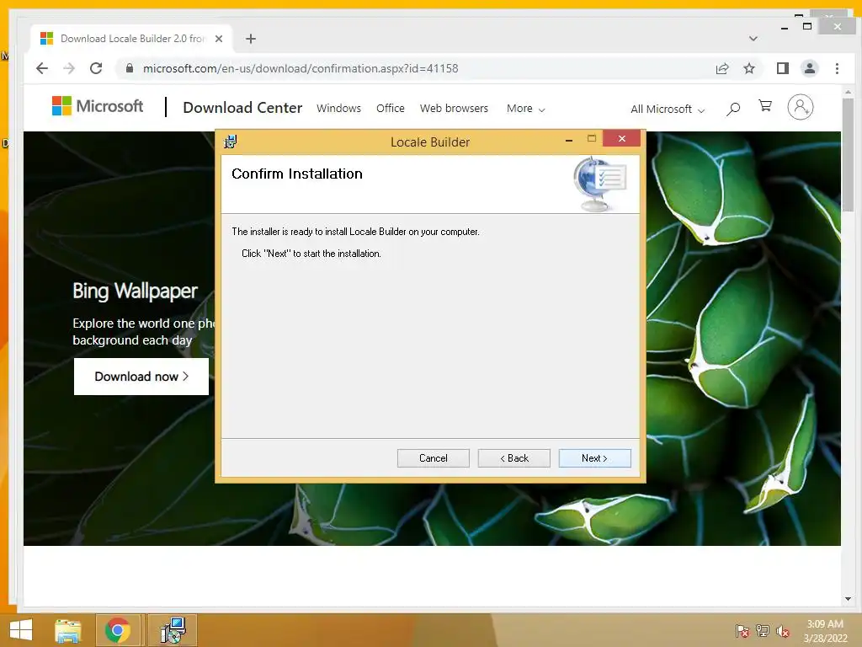Cancel the Locale Builder installer

pyautogui.click(x=434, y=457)
